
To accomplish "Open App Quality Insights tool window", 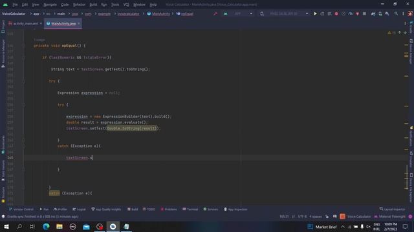I will click(106, 209).
